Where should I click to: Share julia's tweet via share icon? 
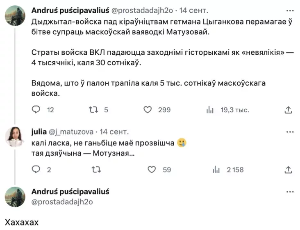[x=288, y=169]
